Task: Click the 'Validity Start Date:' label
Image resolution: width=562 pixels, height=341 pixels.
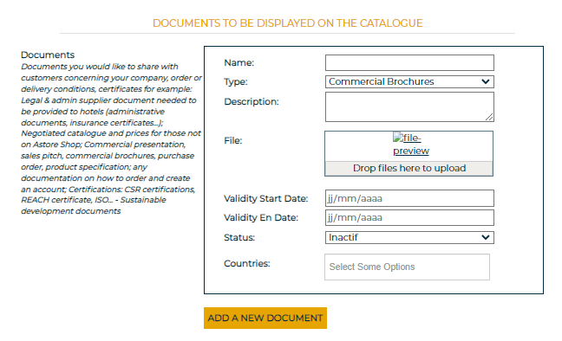Action: pos(266,198)
